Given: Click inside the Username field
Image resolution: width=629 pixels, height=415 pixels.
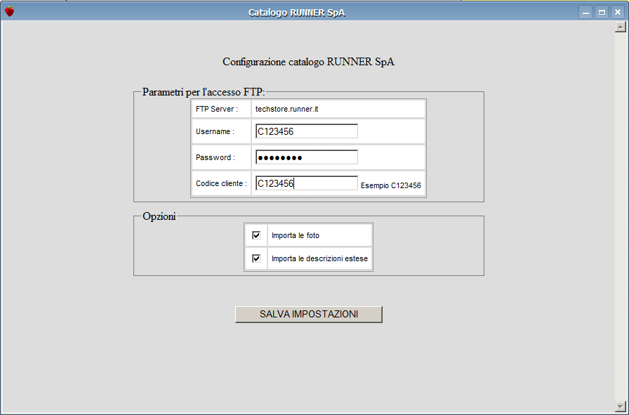Looking at the screenshot, I should point(305,131).
